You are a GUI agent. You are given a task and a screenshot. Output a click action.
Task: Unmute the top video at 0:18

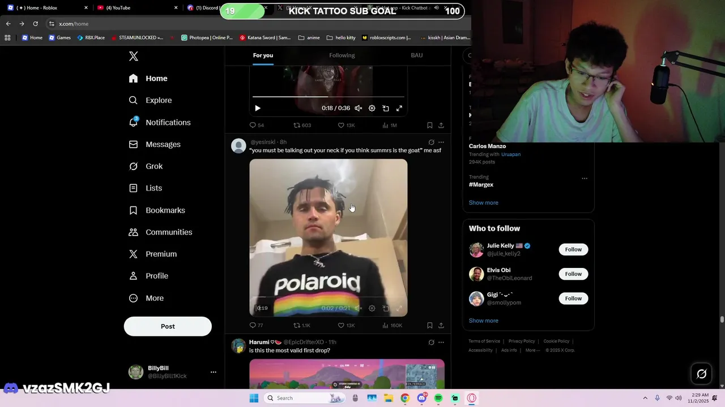pos(359,108)
